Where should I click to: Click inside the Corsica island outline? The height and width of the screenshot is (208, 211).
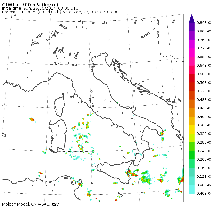(60, 105)
